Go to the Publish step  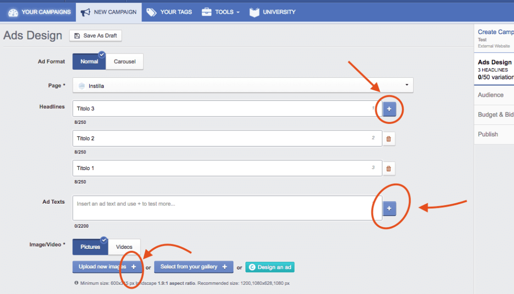pyautogui.click(x=494, y=134)
